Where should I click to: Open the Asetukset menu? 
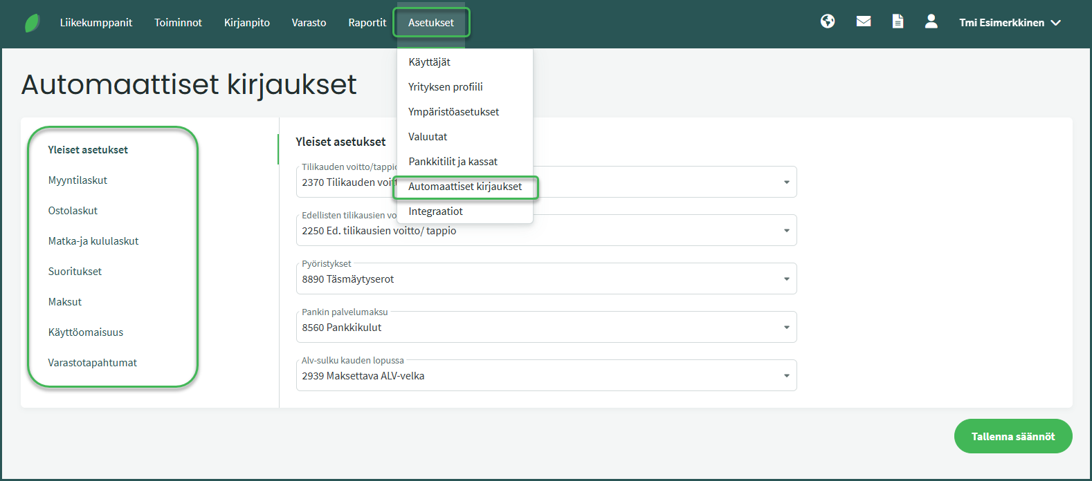(x=431, y=23)
